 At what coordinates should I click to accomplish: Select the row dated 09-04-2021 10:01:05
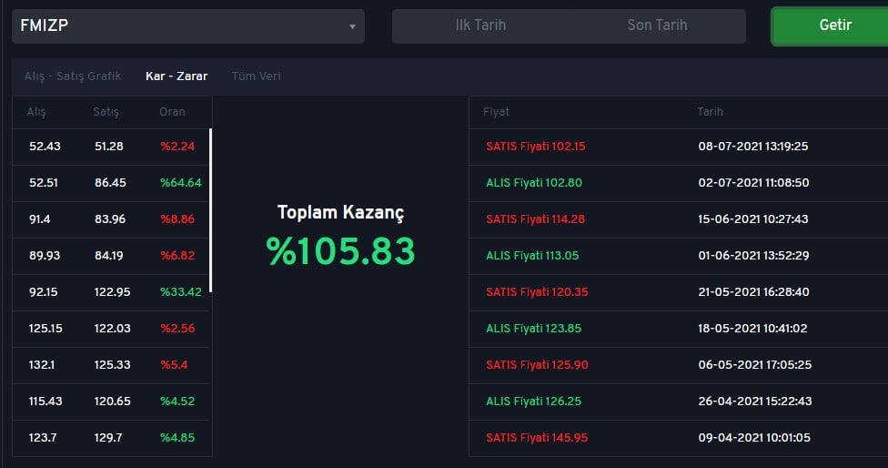pyautogui.click(x=679, y=438)
